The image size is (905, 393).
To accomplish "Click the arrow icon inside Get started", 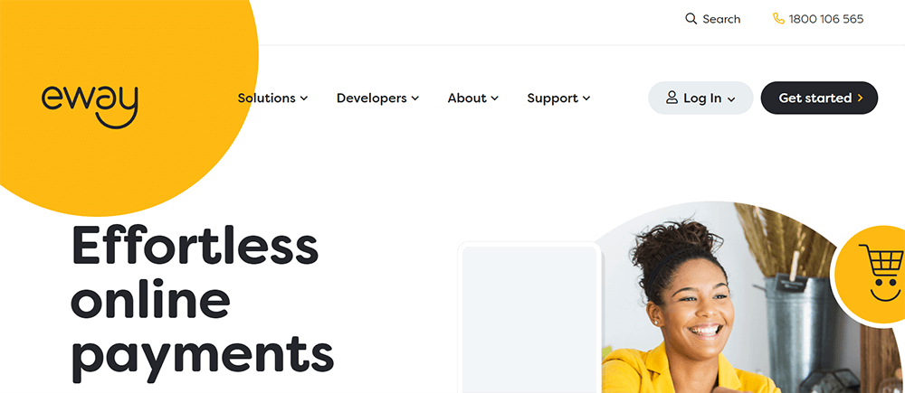I will coord(861,98).
